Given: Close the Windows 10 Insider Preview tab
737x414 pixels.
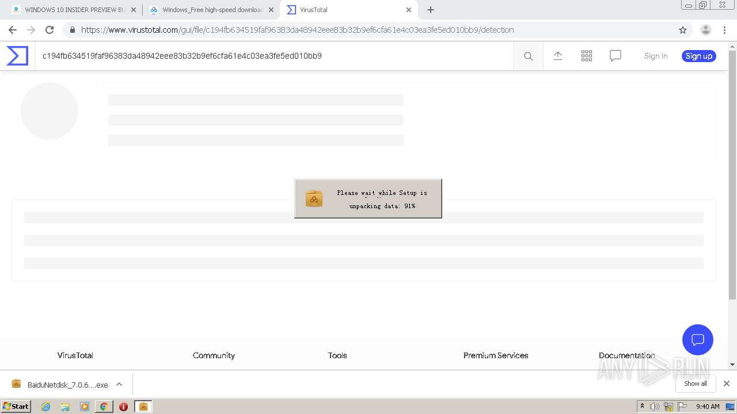Looking at the screenshot, I should tap(134, 10).
